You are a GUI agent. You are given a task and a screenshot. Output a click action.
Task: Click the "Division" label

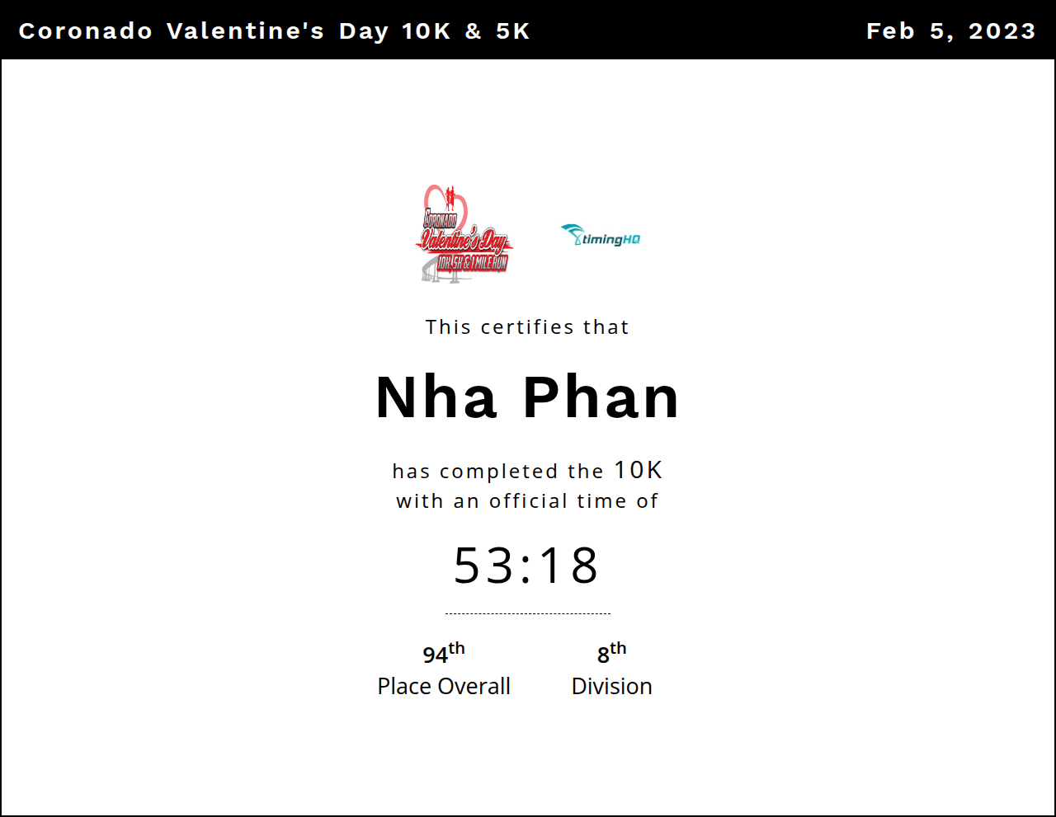611,686
